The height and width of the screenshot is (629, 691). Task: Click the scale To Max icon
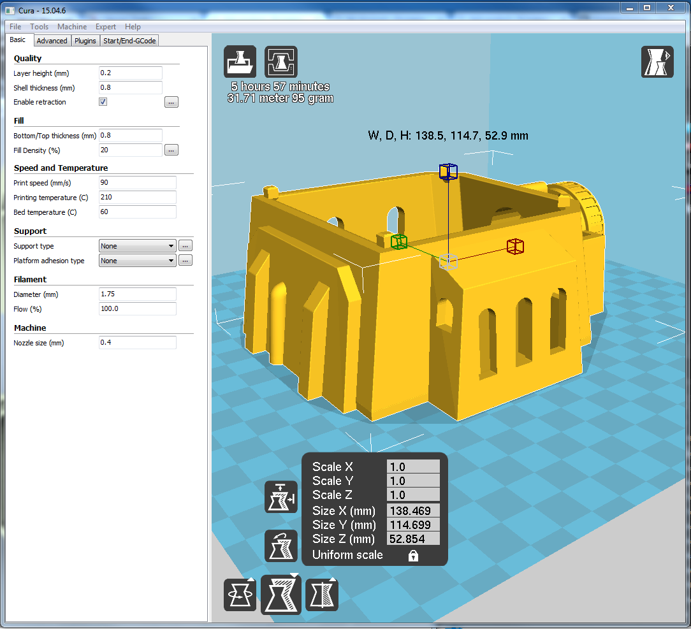(x=280, y=497)
